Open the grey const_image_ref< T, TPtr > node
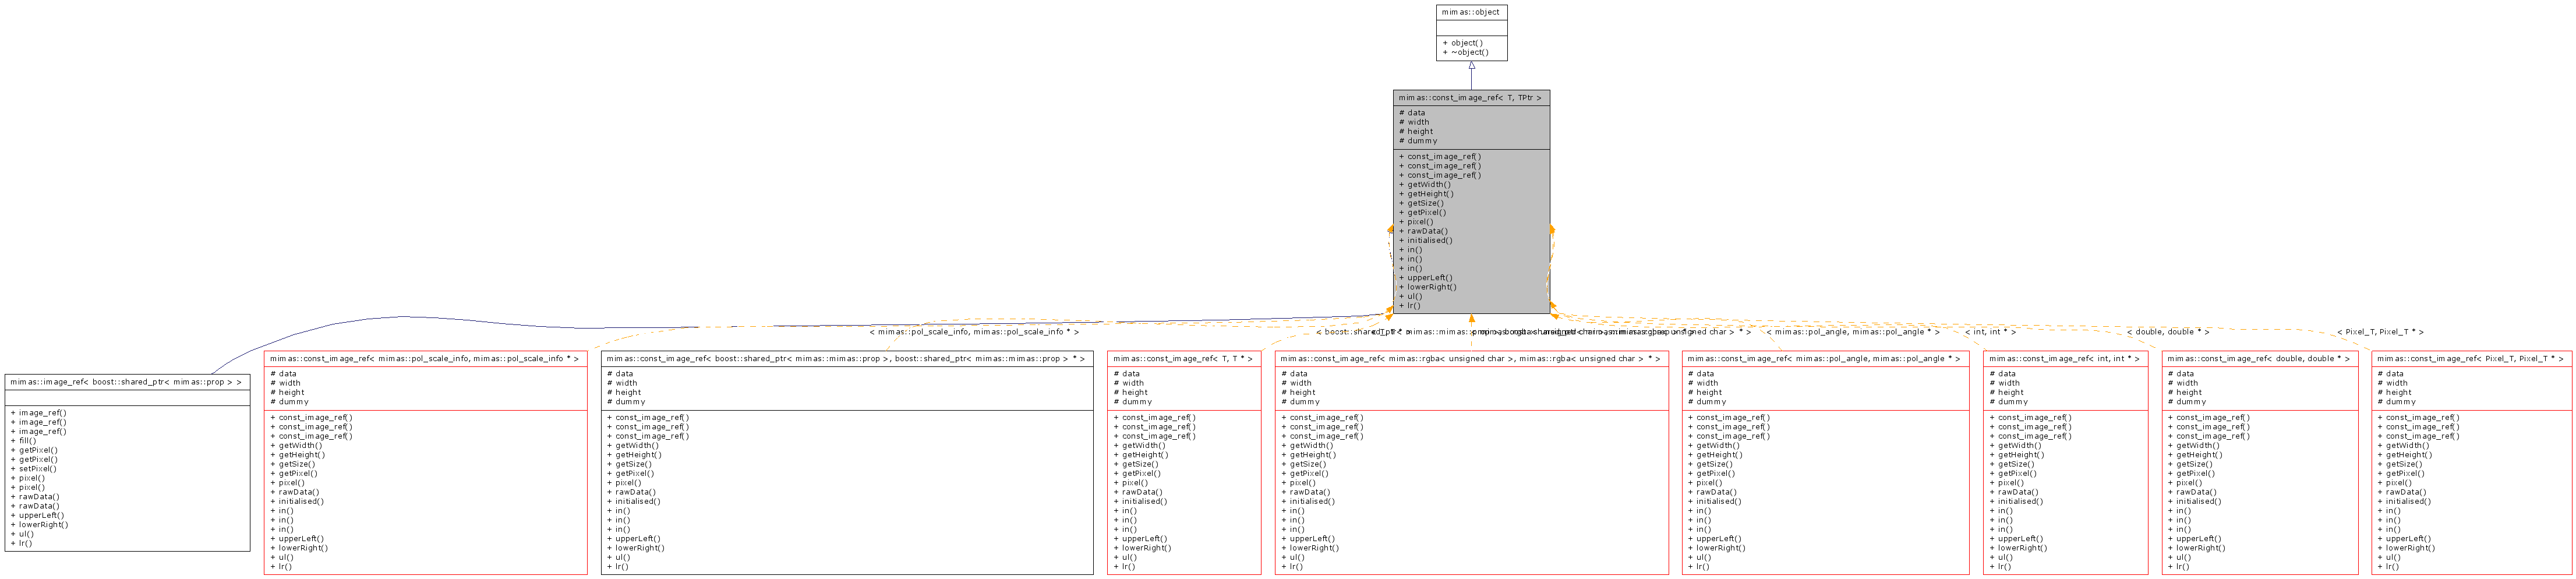The height and width of the screenshot is (579, 2576). point(1470,98)
